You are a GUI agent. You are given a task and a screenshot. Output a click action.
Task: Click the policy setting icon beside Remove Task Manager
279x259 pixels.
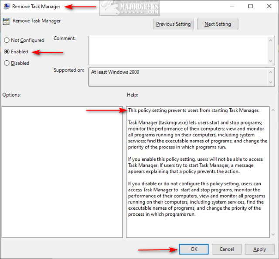[6, 21]
